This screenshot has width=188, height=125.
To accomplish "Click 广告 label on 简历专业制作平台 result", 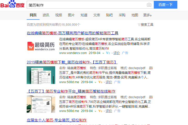I will pyautogui.click(x=117, y=111).
